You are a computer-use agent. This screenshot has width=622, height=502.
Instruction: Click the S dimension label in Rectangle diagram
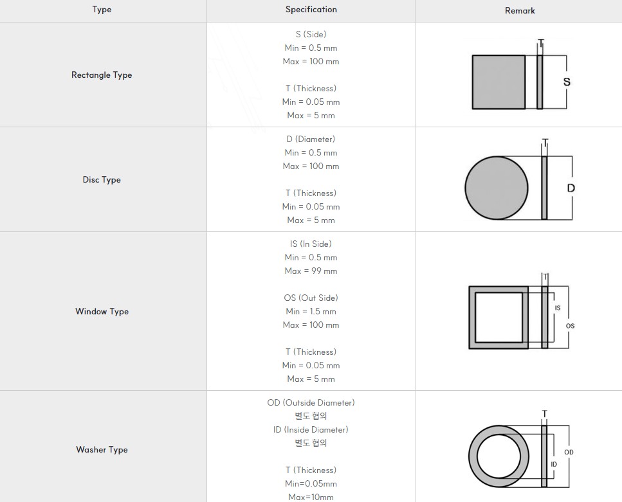567,82
